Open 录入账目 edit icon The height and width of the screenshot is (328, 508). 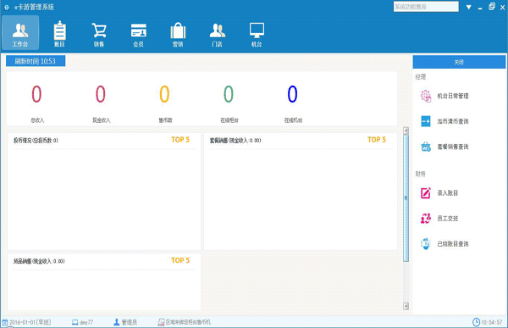click(426, 193)
